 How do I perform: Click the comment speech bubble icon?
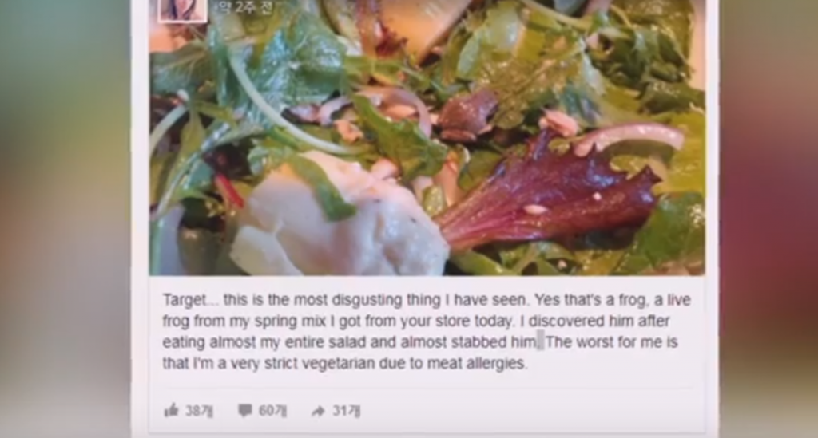244,411
